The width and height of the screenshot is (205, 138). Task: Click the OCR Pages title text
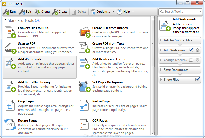[100, 121]
